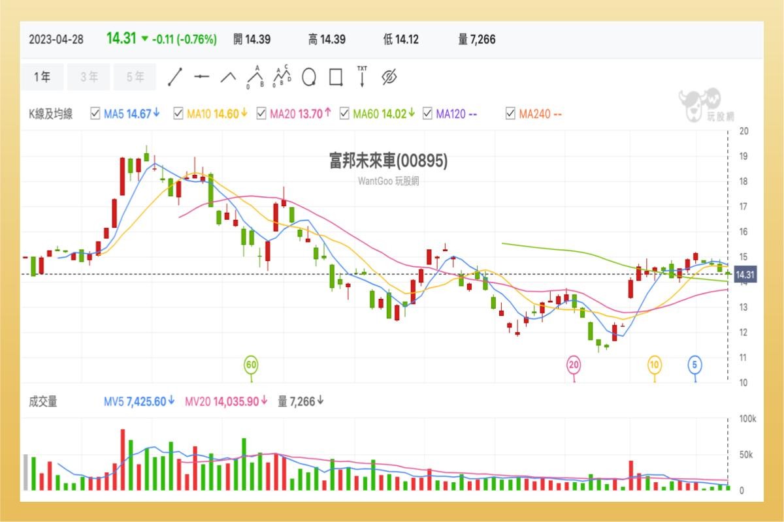
Task: Click the 低 14.12 low price
Action: 402,39
